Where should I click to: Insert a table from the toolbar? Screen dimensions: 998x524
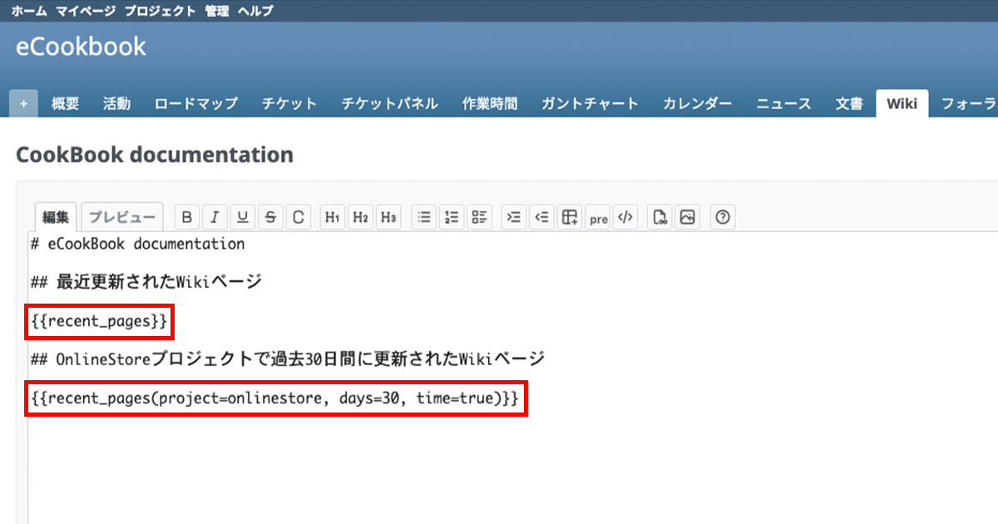[570, 218]
